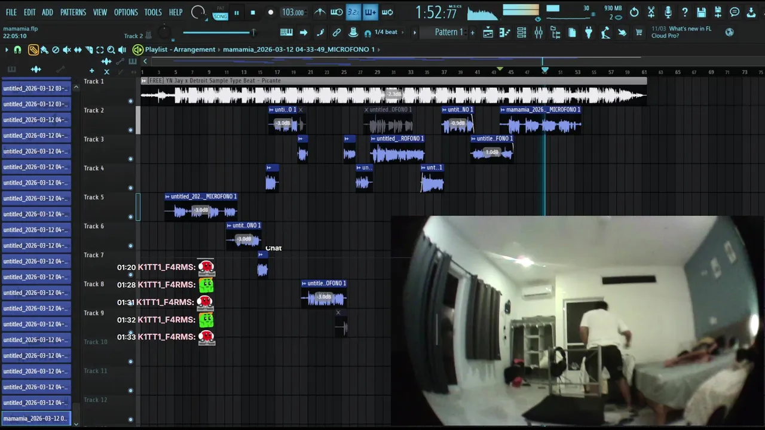This screenshot has height=430, width=765.
Task: Select the Playback speaker tool
Action: (x=122, y=50)
